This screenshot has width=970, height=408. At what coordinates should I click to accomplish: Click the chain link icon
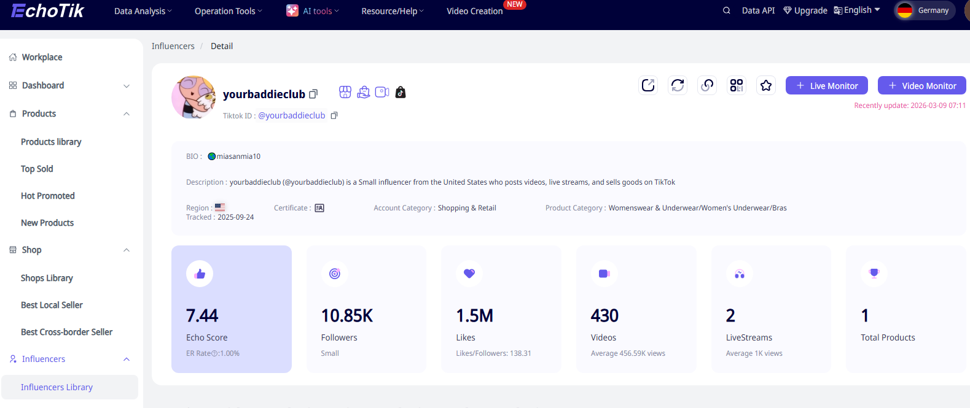tap(707, 85)
